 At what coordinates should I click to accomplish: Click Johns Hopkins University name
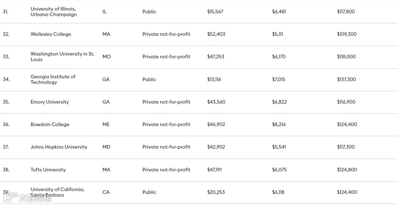click(59, 147)
